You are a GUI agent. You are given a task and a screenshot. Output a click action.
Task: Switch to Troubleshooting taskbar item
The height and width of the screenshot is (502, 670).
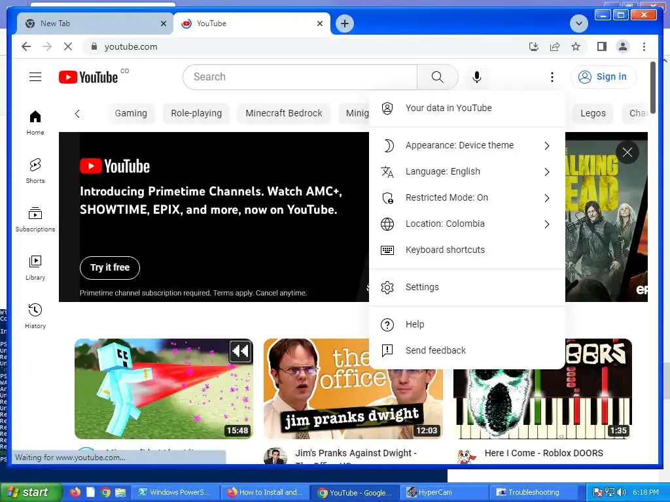tap(534, 492)
